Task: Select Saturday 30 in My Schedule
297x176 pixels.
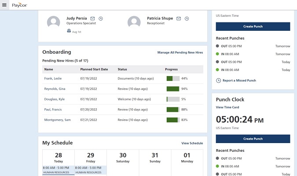Action: [x=123, y=158]
